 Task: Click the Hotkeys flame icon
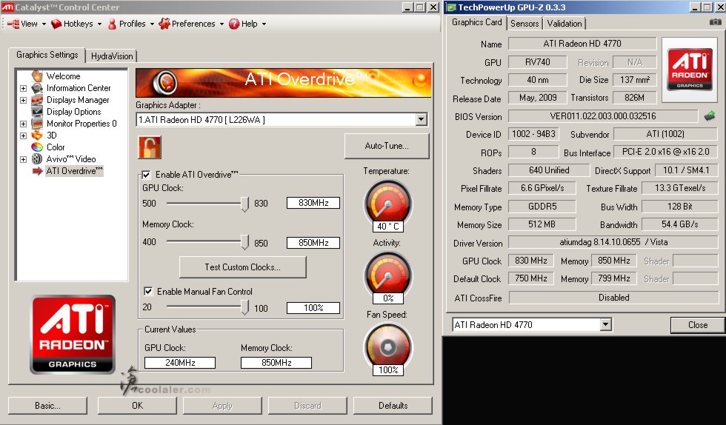(56, 24)
